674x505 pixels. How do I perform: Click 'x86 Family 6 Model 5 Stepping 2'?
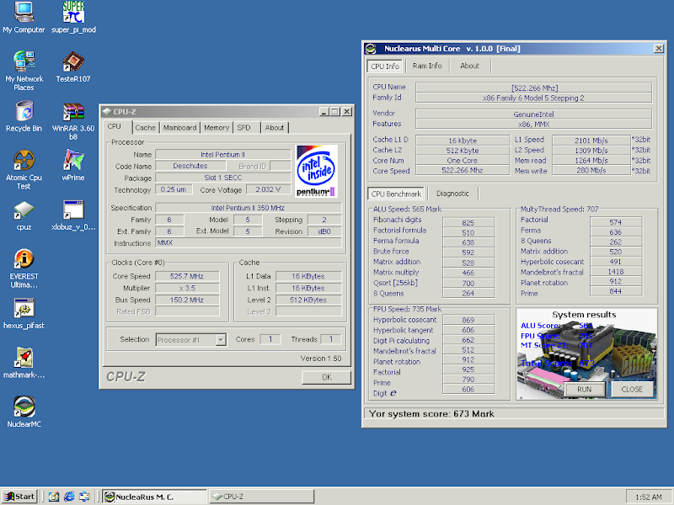click(x=533, y=98)
